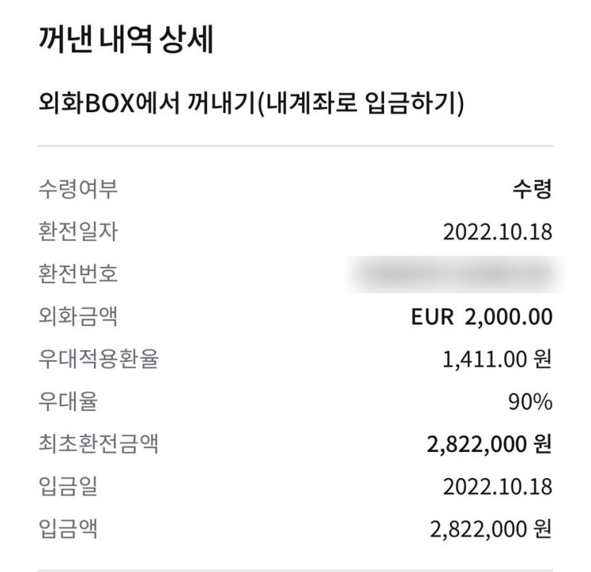
Task: Select the 외화BOX에서 꺼내기 heading
Action: tap(251, 102)
